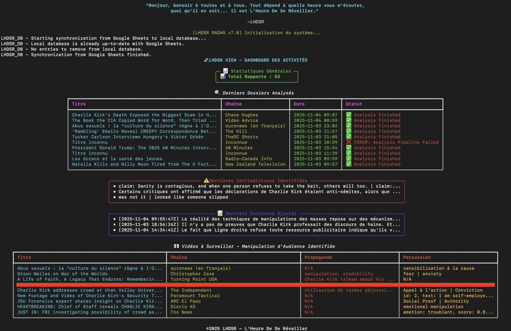The image size is (511, 331).
Task: Click the Natalia Kills and Willy Moon fired title
Action: click(144, 164)
